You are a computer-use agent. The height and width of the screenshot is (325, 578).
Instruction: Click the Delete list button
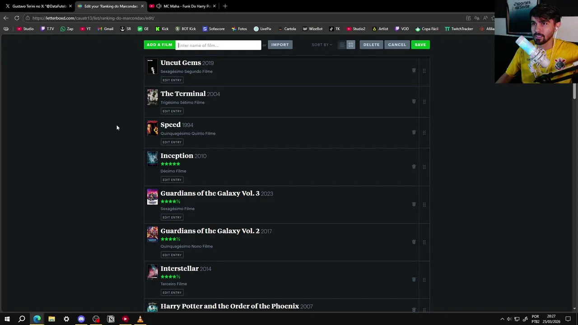pos(371,45)
